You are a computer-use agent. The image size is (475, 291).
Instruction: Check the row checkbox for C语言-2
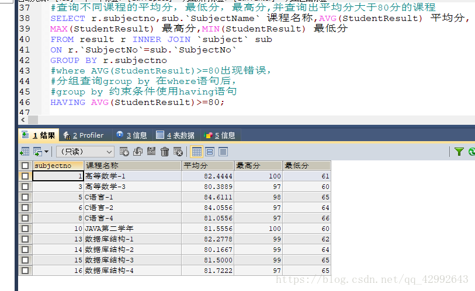25,208
